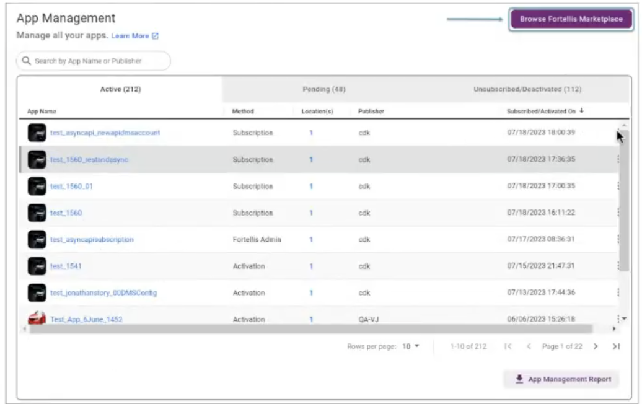The height and width of the screenshot is (404, 642).
Task: Open three-dot menu for test_1541 row
Action: (618, 266)
